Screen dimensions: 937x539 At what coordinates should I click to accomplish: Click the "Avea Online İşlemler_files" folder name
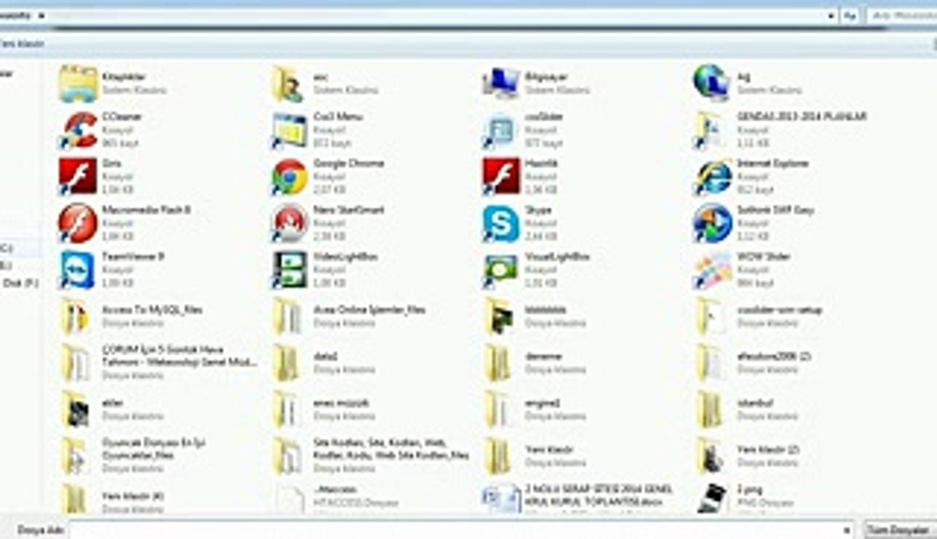[x=370, y=309]
